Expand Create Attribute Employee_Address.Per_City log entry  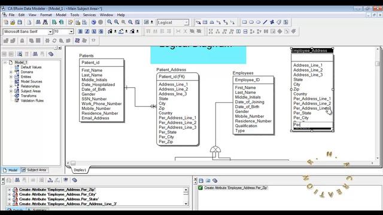pos(10,195)
